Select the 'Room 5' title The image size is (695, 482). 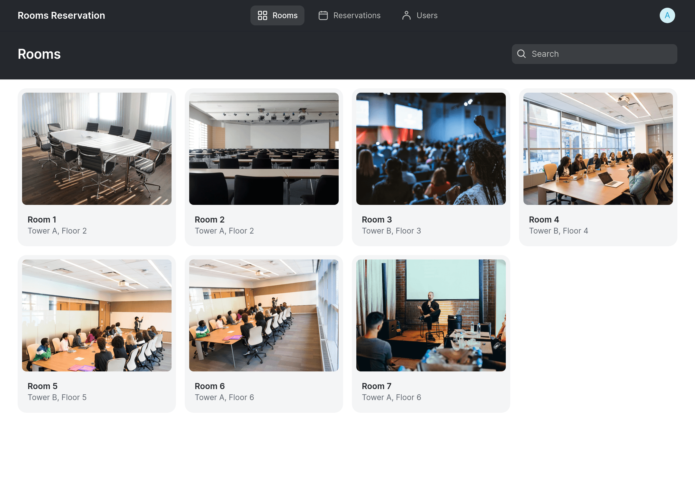[x=42, y=386]
